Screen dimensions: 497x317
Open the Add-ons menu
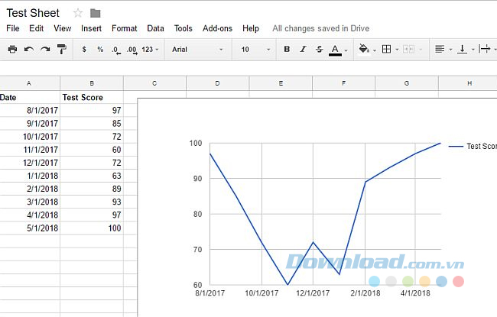217,28
